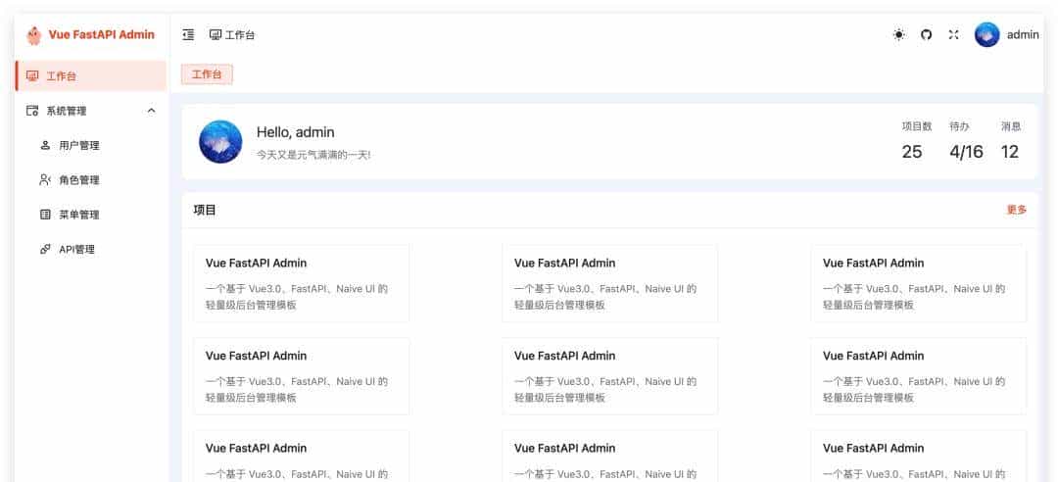Click the monitor icon in the breadcrumb
This screenshot has height=482, width=1058.
pos(216,35)
